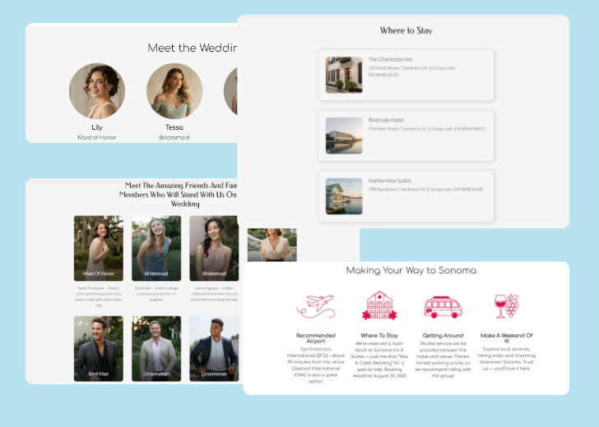
Task: Click the Sarah Thompson bio text
Action: click(99, 296)
